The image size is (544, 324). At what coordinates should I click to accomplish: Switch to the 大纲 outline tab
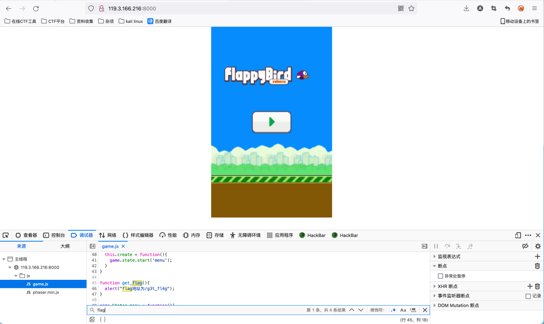pos(65,246)
